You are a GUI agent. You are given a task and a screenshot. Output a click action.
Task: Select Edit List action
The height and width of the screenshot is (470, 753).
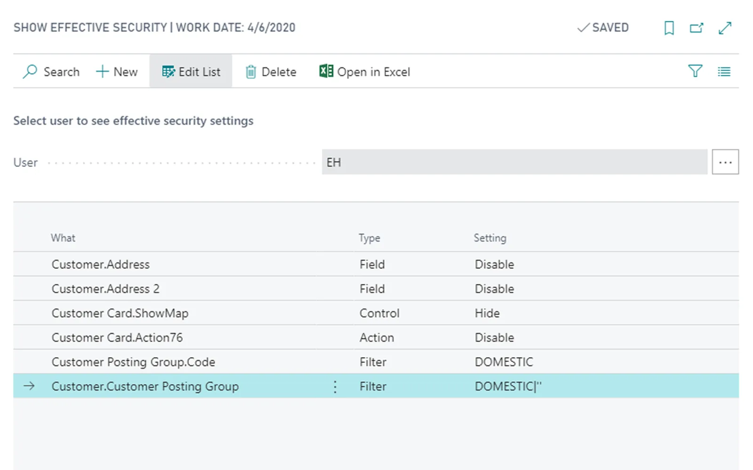coord(191,71)
